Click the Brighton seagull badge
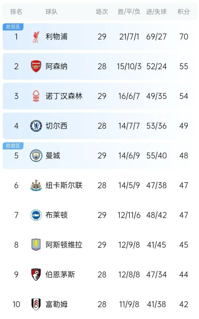Image resolution: width=199 pixels, height=319 pixels. [36, 215]
